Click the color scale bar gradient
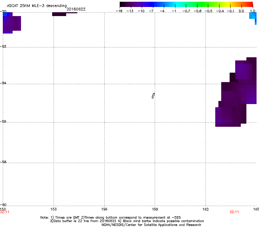Screen dimensions: 259x227 [186, 4]
